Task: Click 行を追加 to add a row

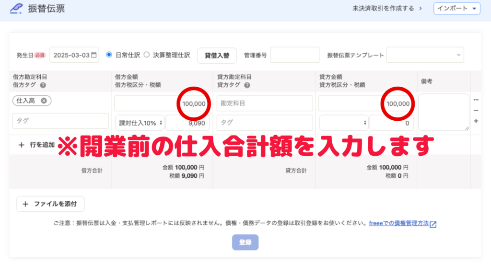Action: [x=36, y=145]
